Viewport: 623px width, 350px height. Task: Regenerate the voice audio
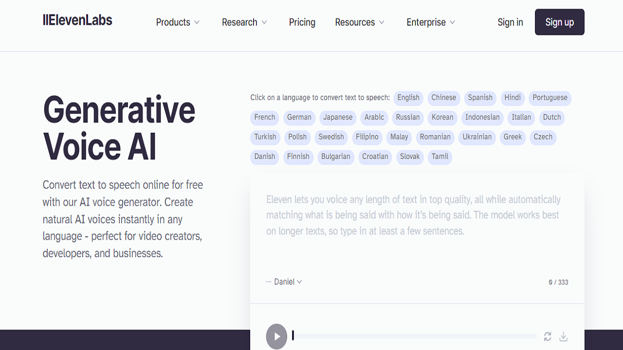pyautogui.click(x=548, y=336)
